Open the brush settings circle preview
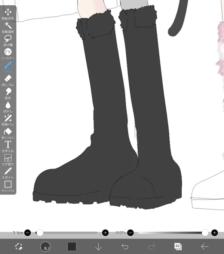Screen dimensions: 224x254 tap(45, 247)
